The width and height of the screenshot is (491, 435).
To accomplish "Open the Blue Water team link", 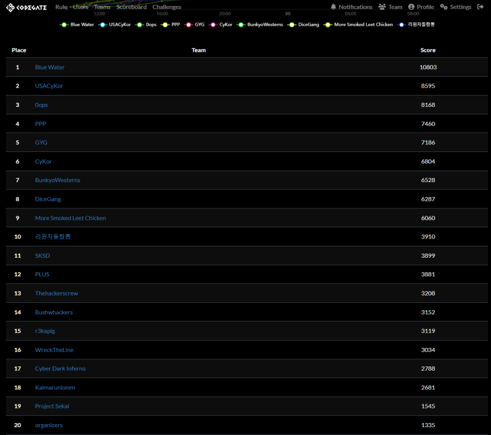I will tap(49, 67).
